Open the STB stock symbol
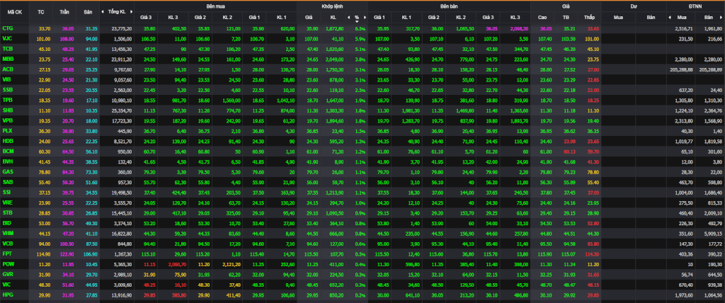725x303 pixels. point(7,213)
